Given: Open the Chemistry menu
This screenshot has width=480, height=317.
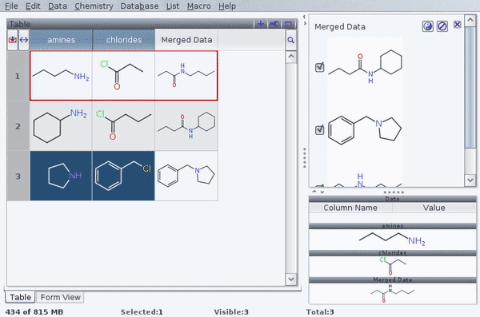Looking at the screenshot, I should click(x=94, y=6).
